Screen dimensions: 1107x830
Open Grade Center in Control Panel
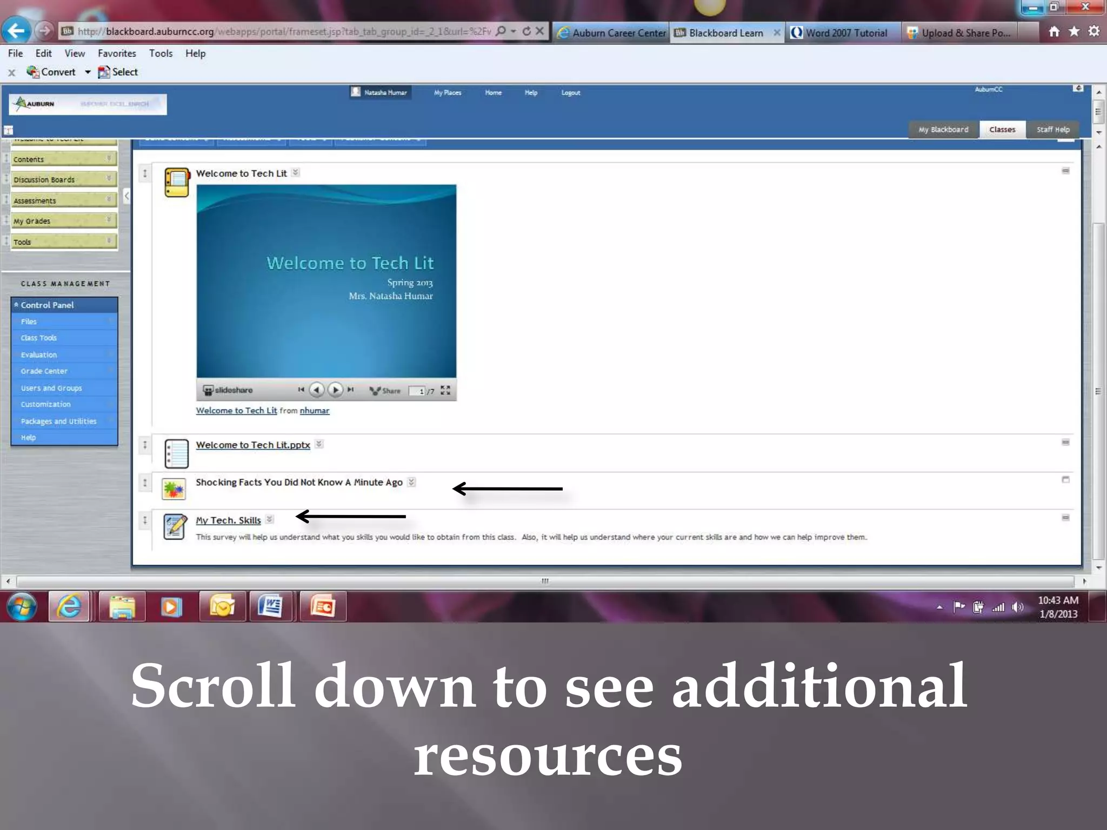(44, 371)
